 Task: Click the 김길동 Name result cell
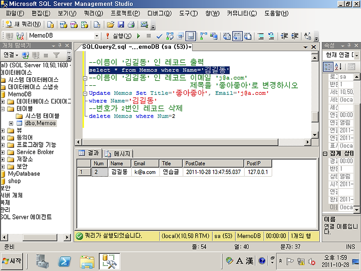119,172
